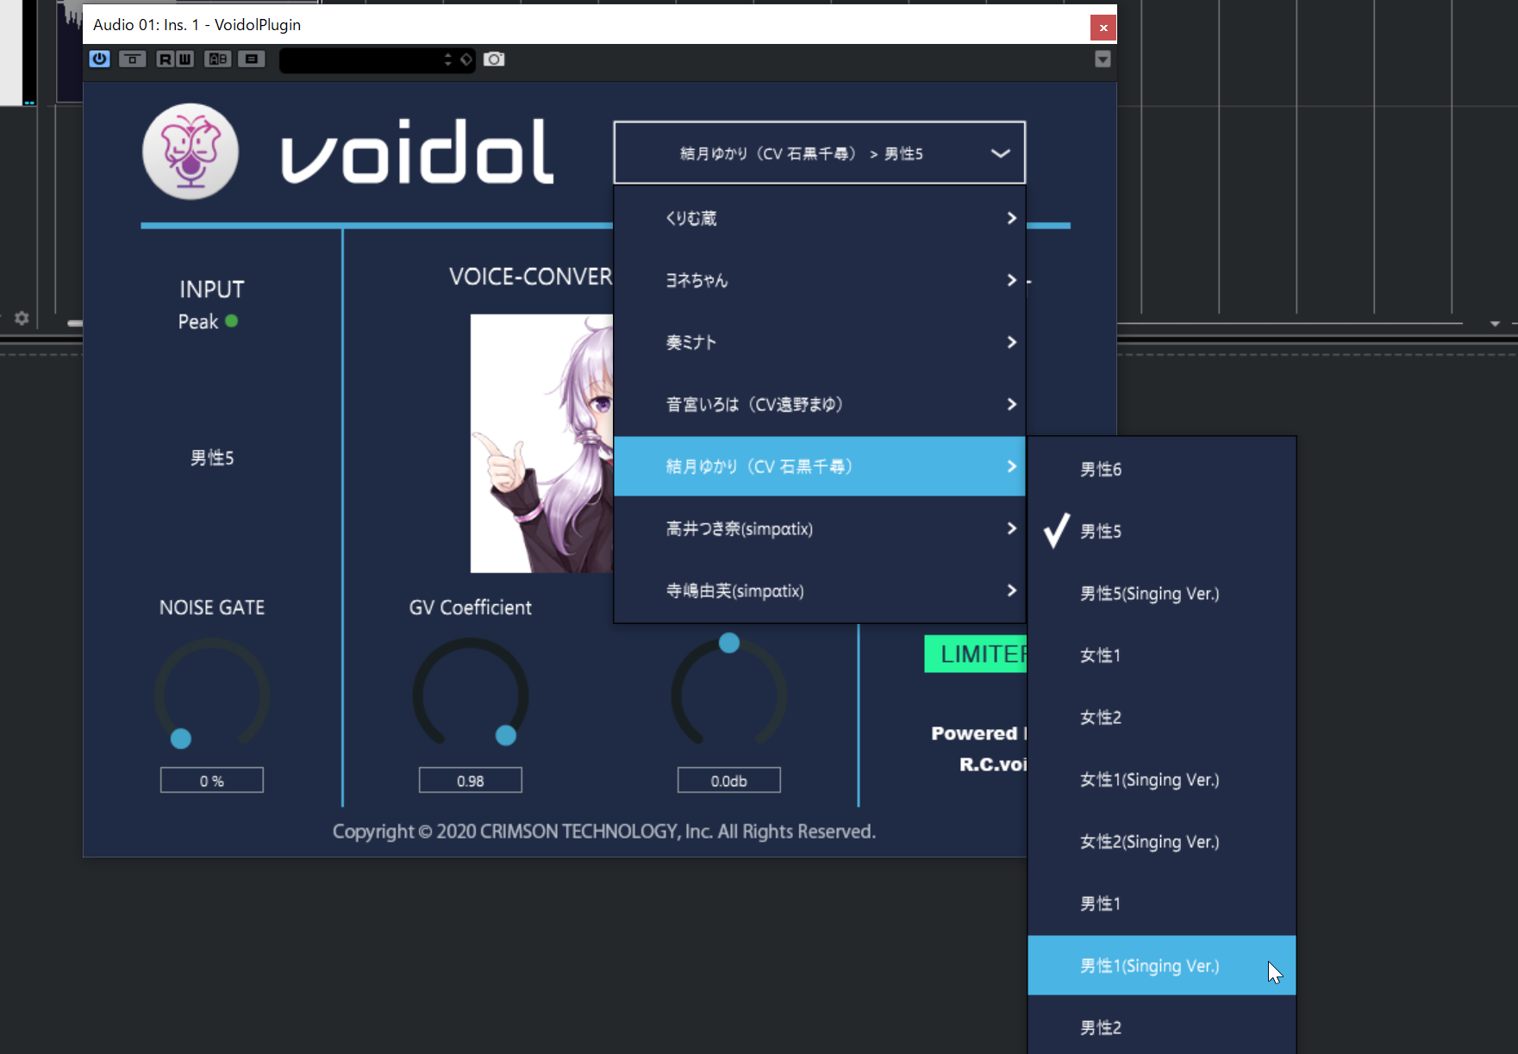1518x1054 pixels.
Task: Expand the 寺嶋由芙(simpatix) submenu
Action: [820, 590]
